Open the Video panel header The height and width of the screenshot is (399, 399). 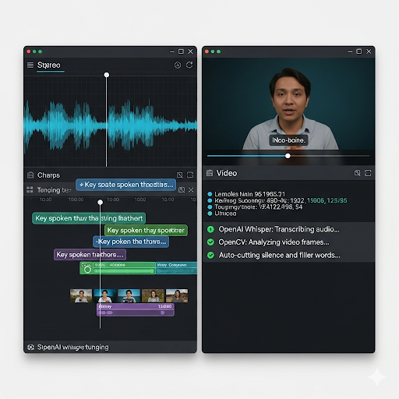[288, 173]
